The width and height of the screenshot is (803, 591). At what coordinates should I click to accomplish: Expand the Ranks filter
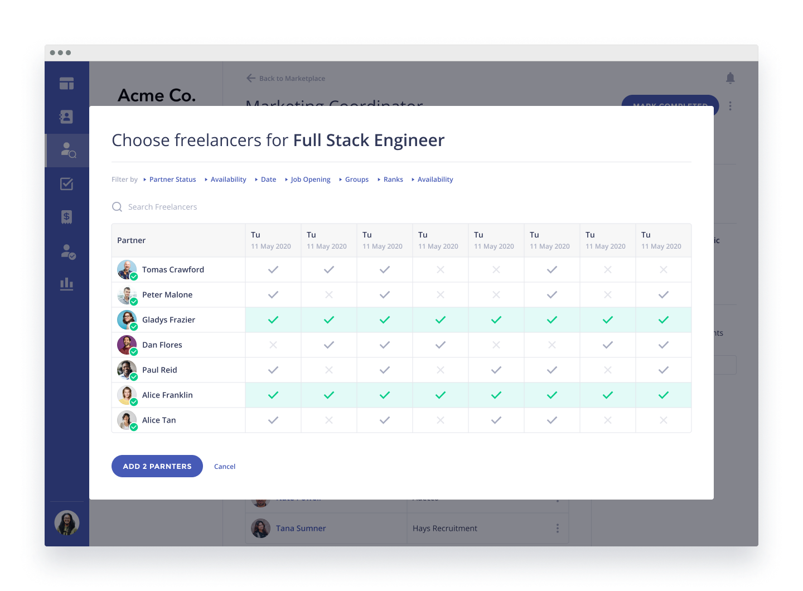click(390, 180)
